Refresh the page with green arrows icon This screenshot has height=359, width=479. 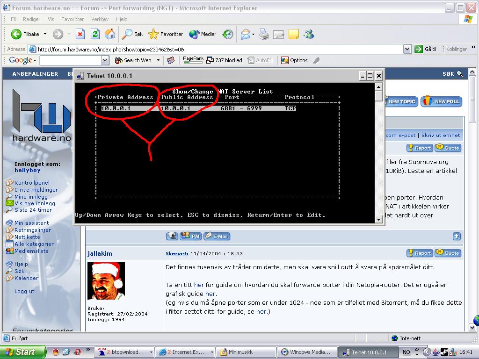point(95,34)
